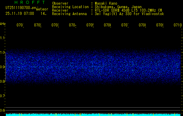Select the 25.11.19 07:00 timestamp

tap(19, 13)
